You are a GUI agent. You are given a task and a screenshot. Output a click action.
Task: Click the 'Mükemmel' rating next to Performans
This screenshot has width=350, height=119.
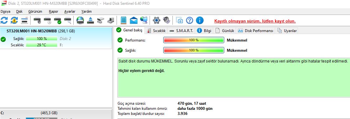237,40
